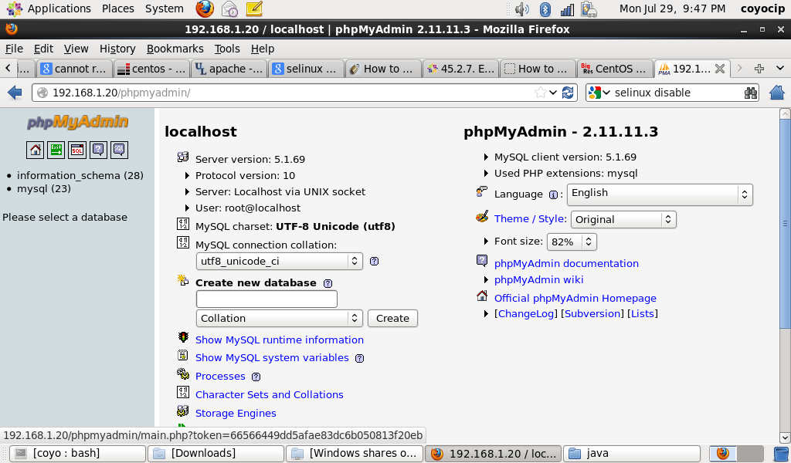Click the phpMyAdmin Home icon in sidebar

[35, 150]
